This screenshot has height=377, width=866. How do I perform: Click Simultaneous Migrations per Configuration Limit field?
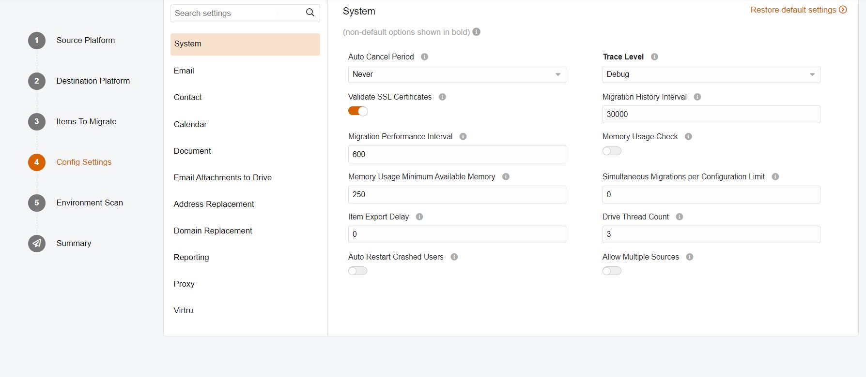711,194
